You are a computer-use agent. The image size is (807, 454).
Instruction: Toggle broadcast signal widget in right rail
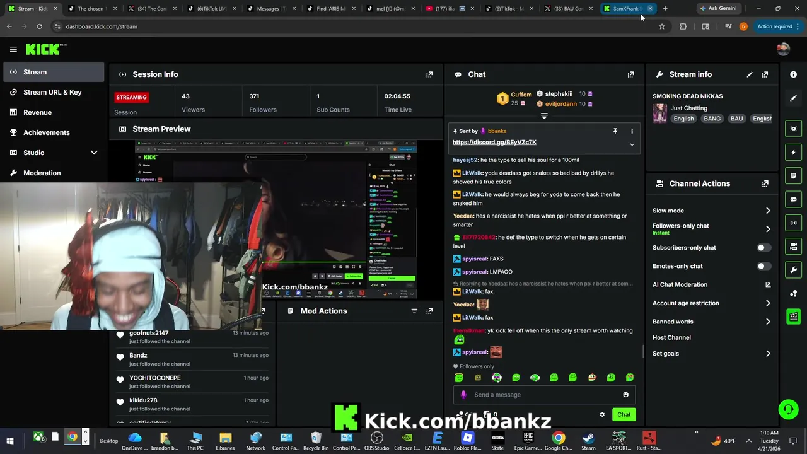793,223
